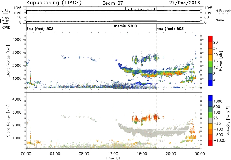Image resolution: width=231 pixels, height=160 pixels.
Task: Click the "themis 3300" CPID label
Action: [x=125, y=26]
